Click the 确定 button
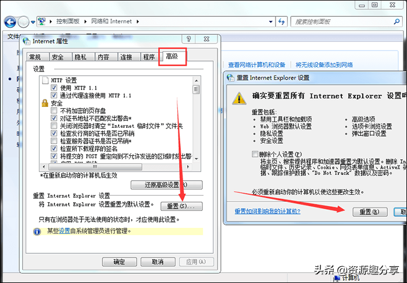The width and height of the screenshot is (407, 283). point(119,261)
